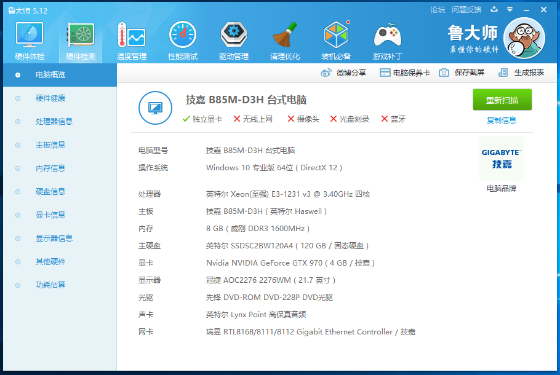Open 处理器信息 in sidebar
This screenshot has width=560, height=375.
pyautogui.click(x=60, y=122)
